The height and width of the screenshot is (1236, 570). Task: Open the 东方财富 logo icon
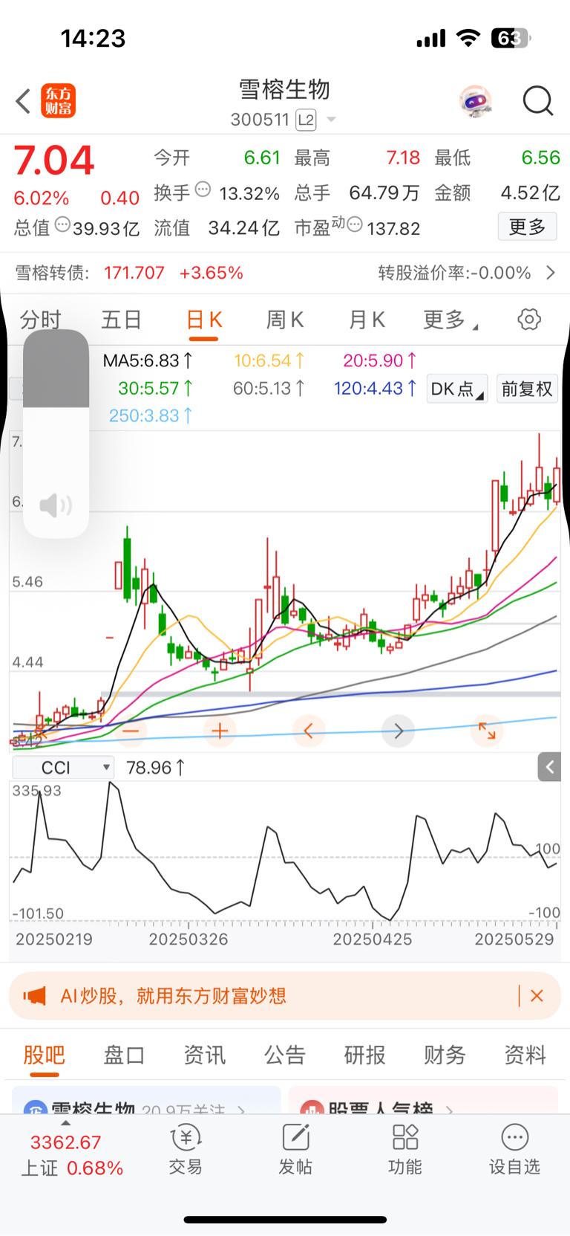(58, 101)
